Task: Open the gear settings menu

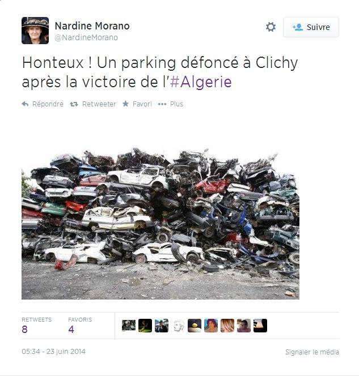Action: point(271,27)
